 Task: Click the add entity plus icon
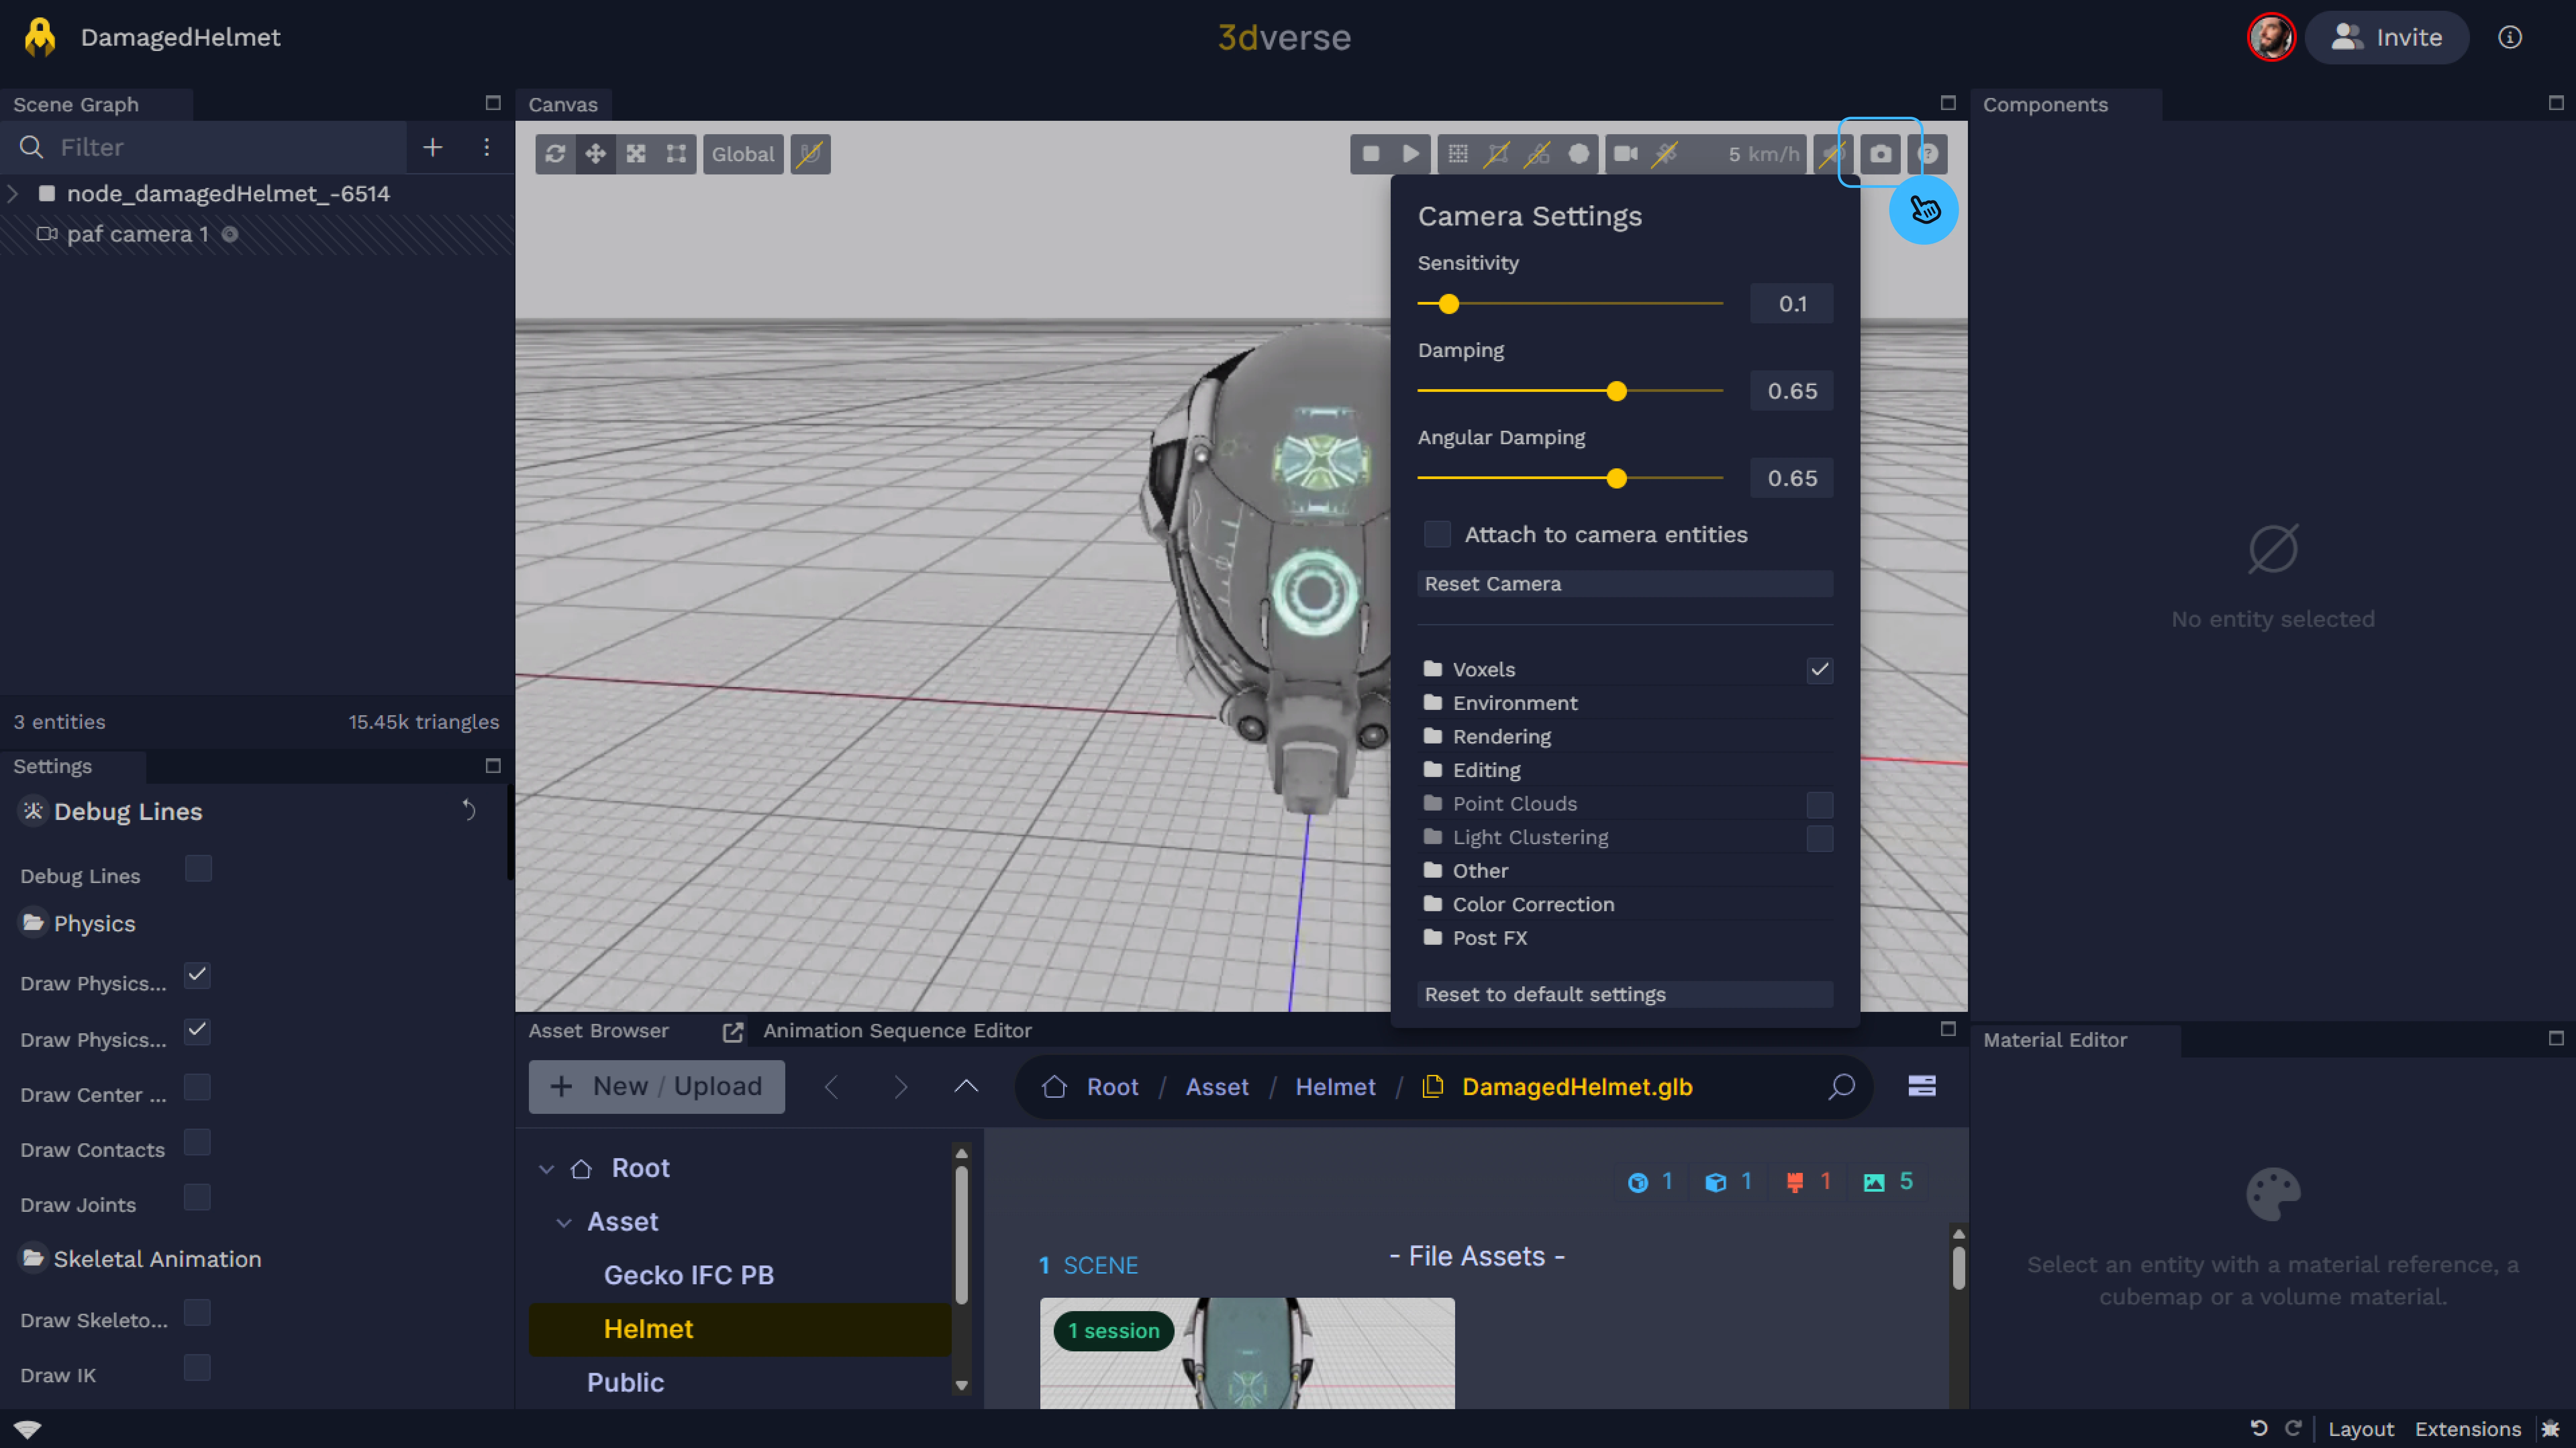[432, 147]
